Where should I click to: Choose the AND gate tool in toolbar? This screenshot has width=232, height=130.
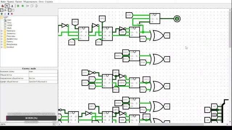coord(32,6)
